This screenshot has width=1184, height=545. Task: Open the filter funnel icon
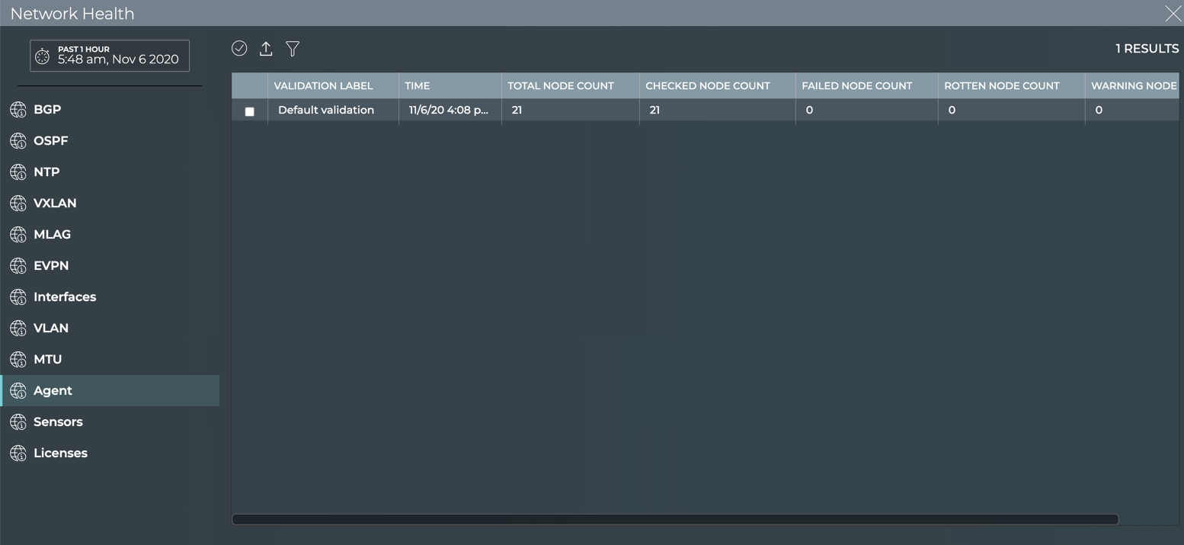pos(293,49)
